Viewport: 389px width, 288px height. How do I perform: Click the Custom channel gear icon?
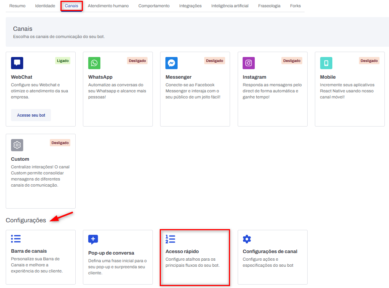(17, 145)
